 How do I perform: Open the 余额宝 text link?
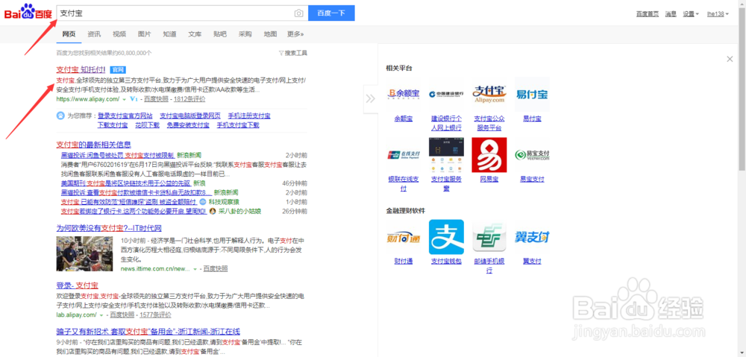403,119
